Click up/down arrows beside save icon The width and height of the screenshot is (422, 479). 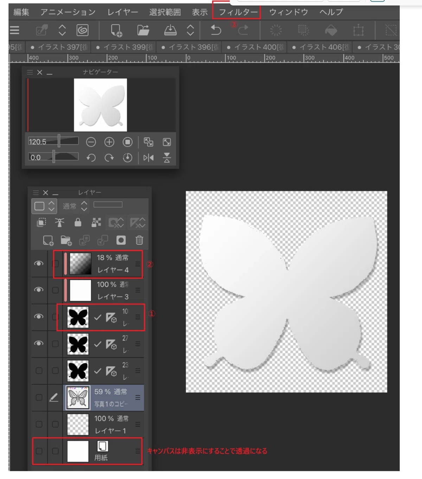click(190, 30)
